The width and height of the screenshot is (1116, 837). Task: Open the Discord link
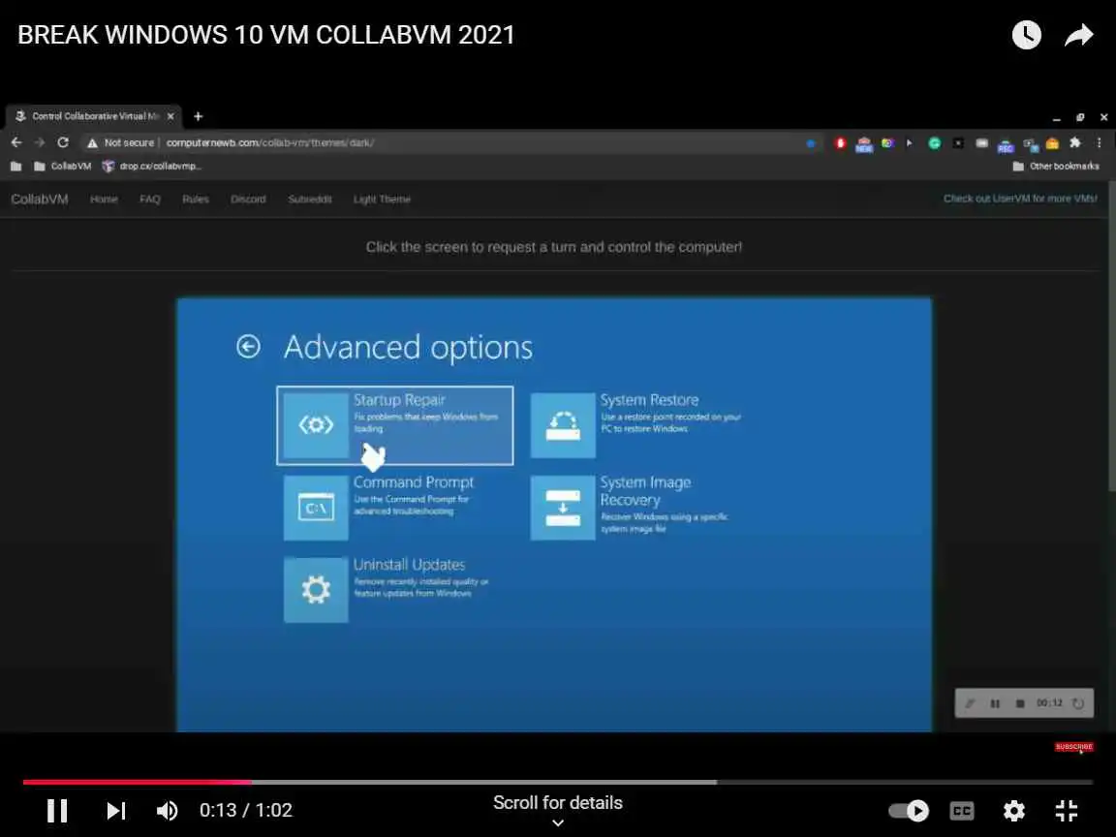[248, 200]
